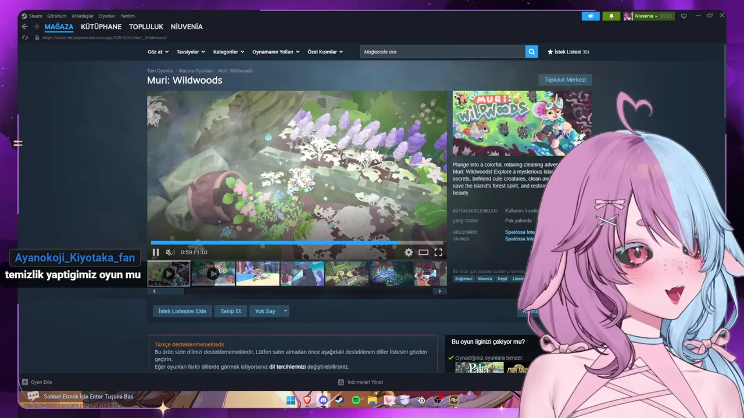Open İndirmeleri Yönet downloads
Image resolution: width=744 pixels, height=418 pixels.
click(360, 382)
